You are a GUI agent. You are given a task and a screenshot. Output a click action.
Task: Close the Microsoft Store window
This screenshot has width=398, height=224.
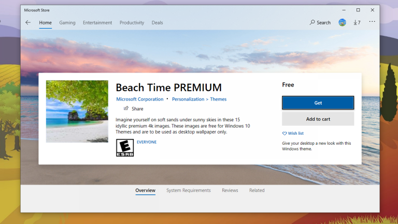click(x=373, y=10)
